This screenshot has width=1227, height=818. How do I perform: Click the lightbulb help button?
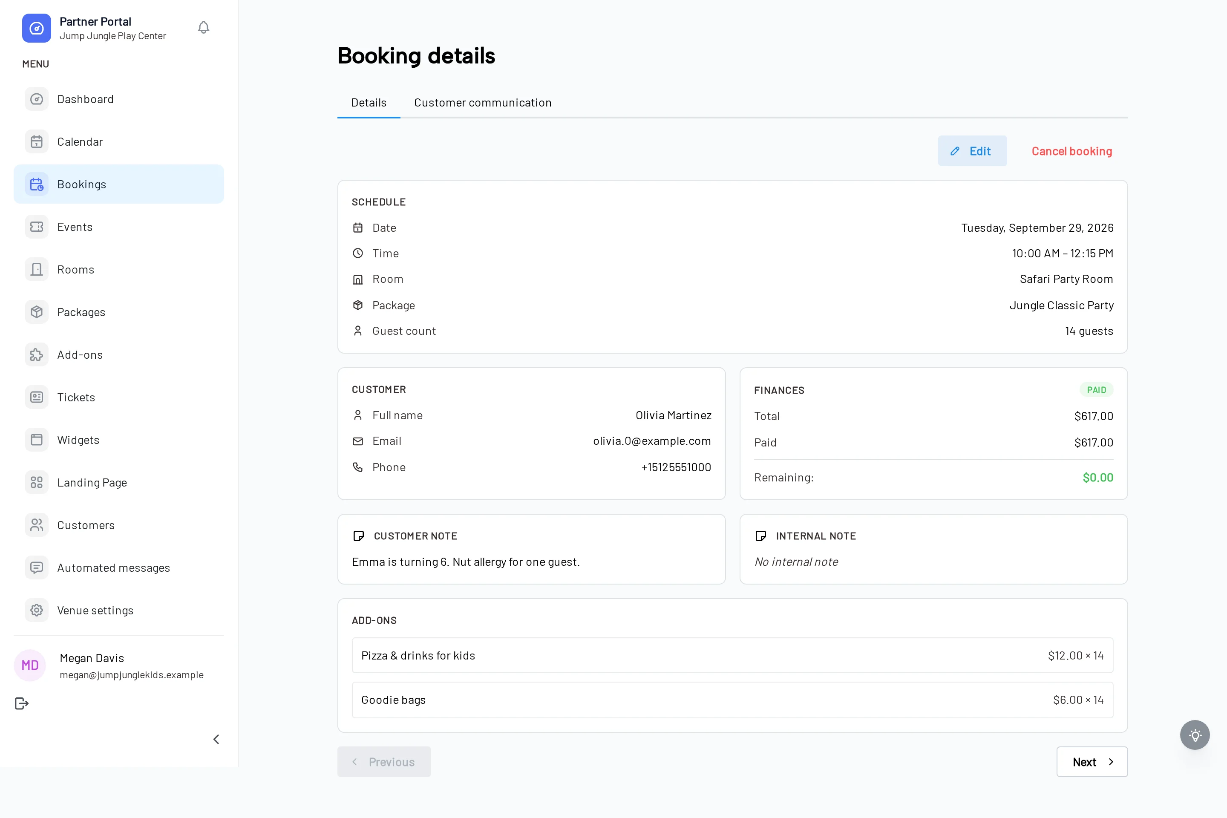[x=1195, y=735]
